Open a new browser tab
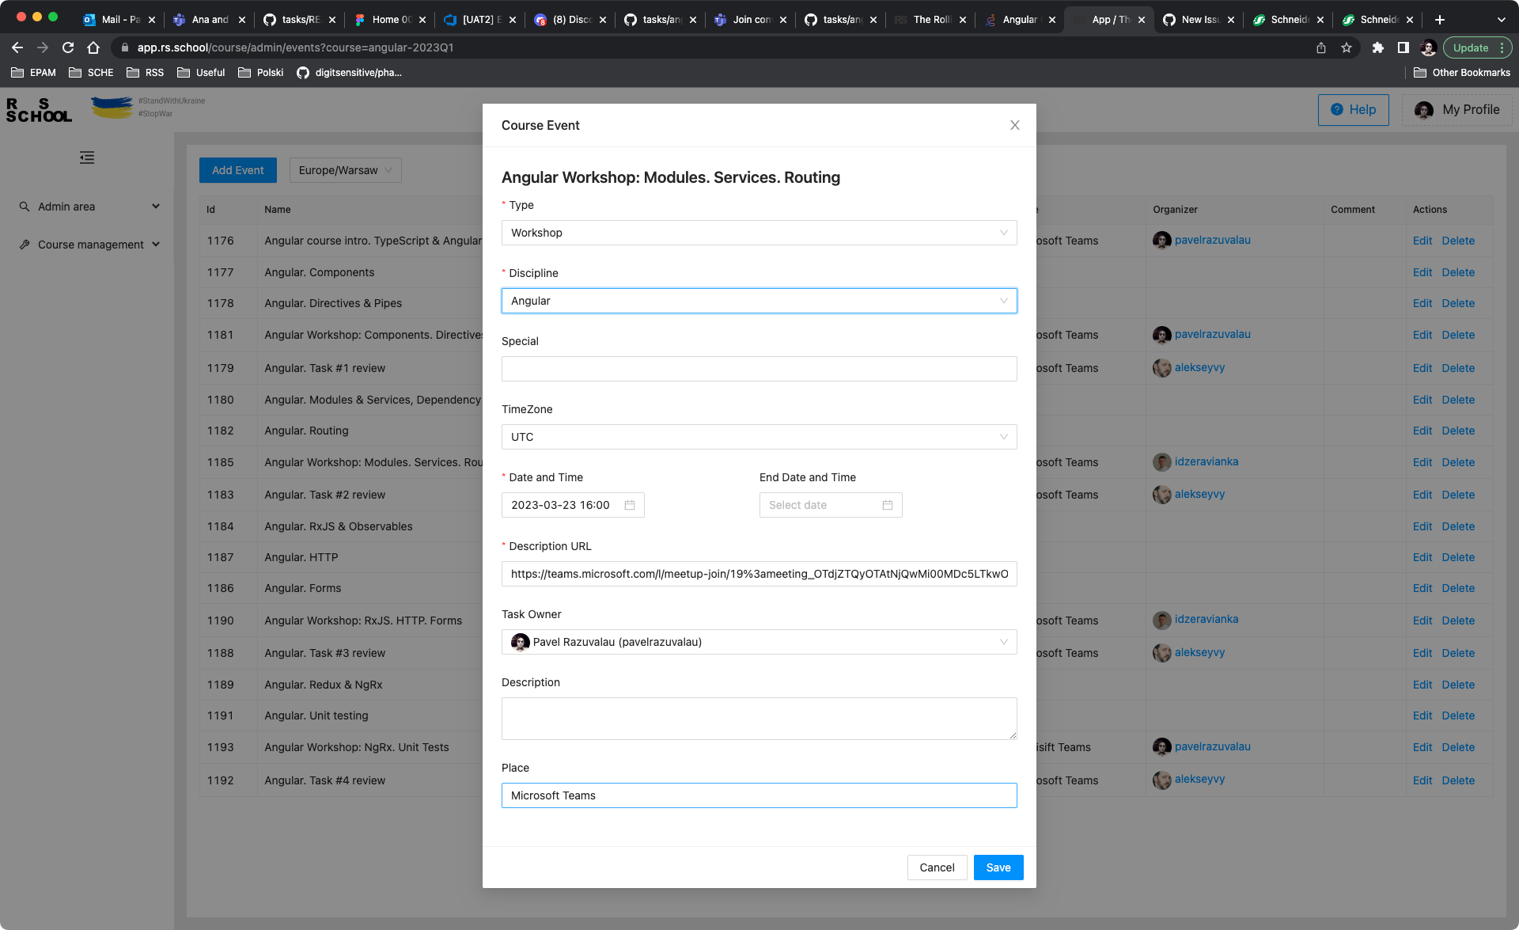The height and width of the screenshot is (930, 1519). 1440,19
